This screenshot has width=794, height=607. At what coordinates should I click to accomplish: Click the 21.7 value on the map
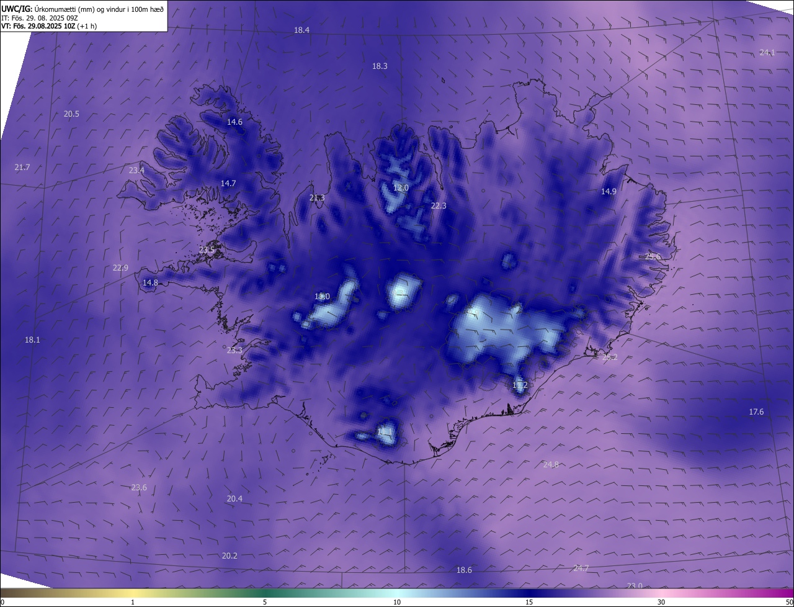click(x=22, y=168)
